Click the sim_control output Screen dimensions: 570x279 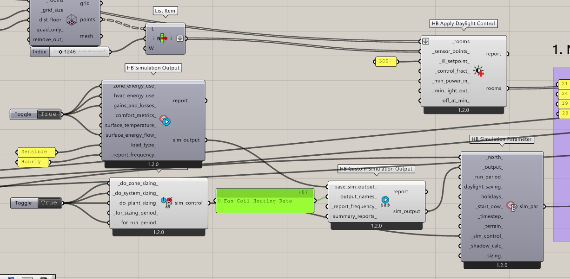pos(189,203)
